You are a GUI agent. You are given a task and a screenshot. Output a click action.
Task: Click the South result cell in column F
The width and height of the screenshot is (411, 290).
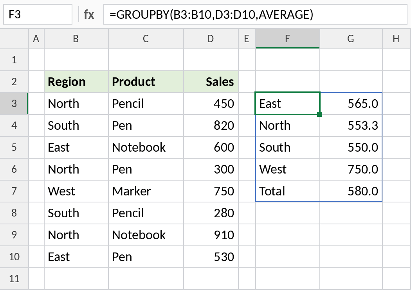[288, 147]
